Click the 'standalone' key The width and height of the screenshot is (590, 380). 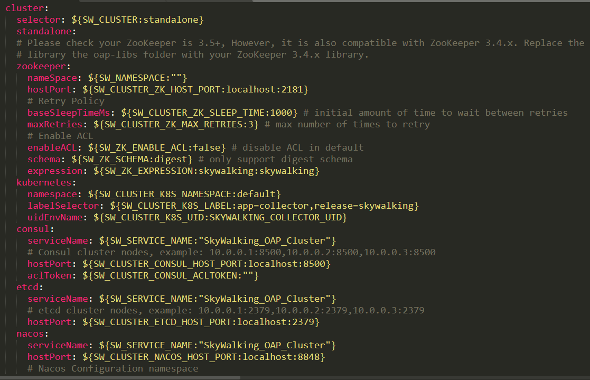tap(44, 31)
